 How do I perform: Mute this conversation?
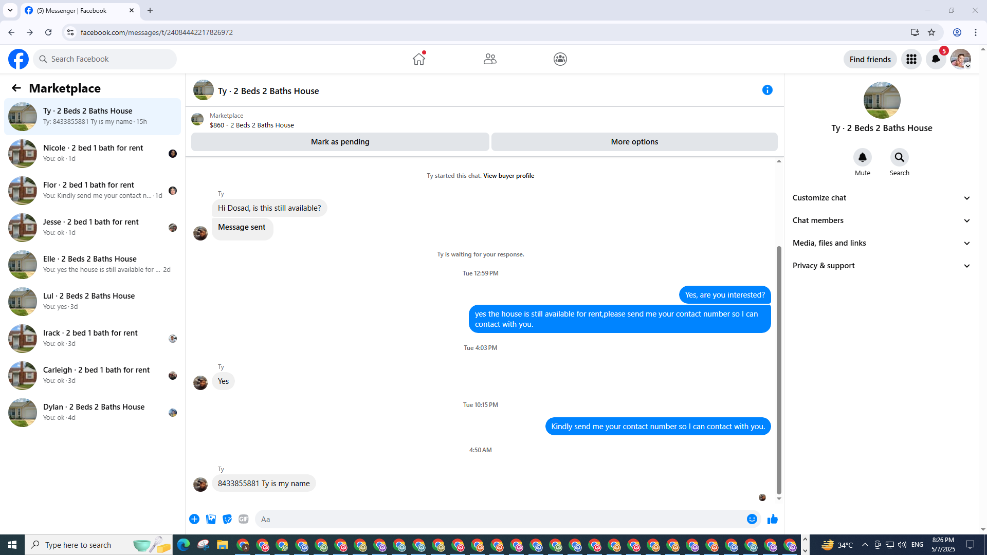coord(862,158)
